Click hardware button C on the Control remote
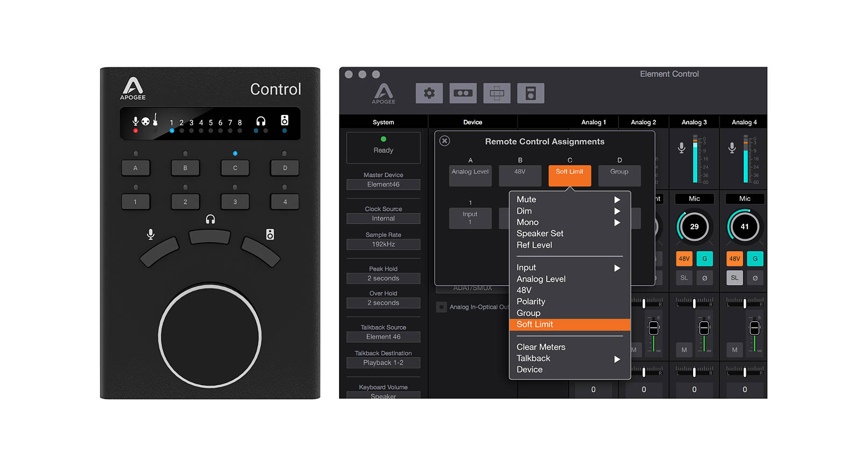This screenshot has width=861, height=469. 235,168
